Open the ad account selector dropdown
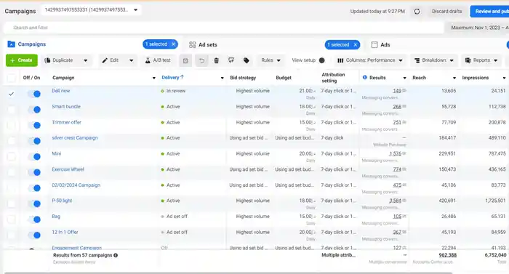 tap(91, 10)
